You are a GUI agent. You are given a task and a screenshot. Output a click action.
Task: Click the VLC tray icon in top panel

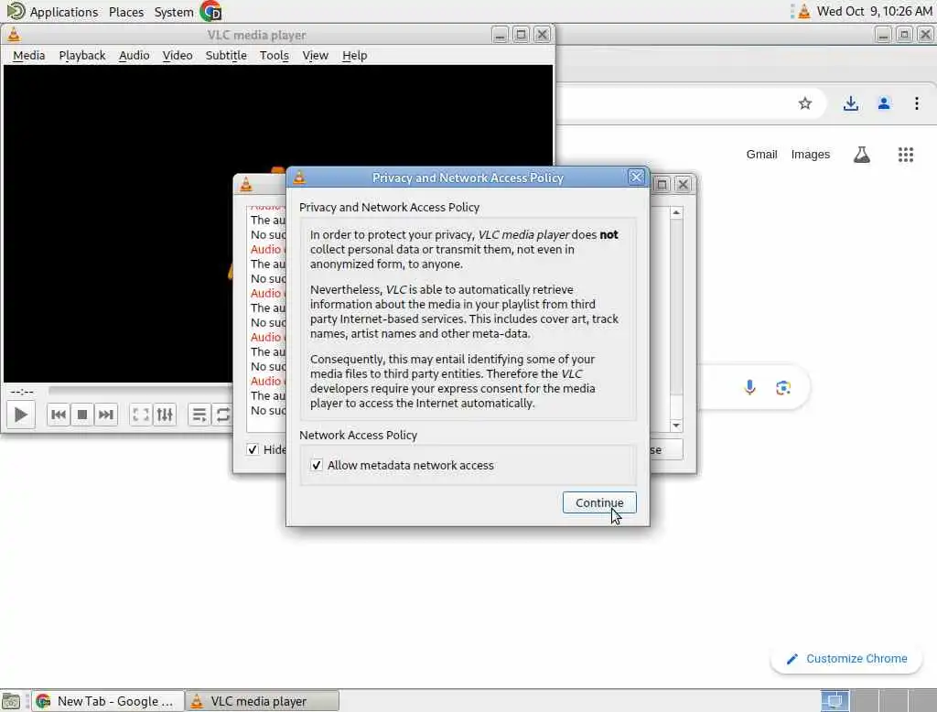point(803,11)
